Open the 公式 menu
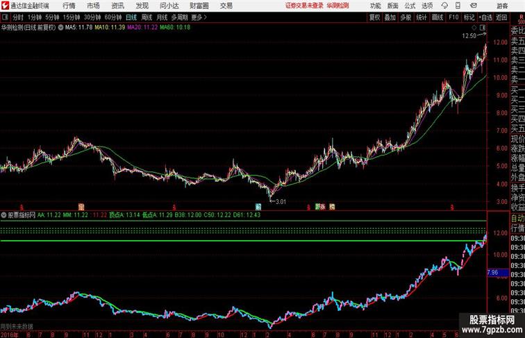Viewport: 525px width, 338px height. [x=410, y=6]
